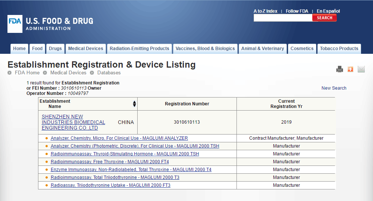Click the FDA logo icon

(15, 24)
